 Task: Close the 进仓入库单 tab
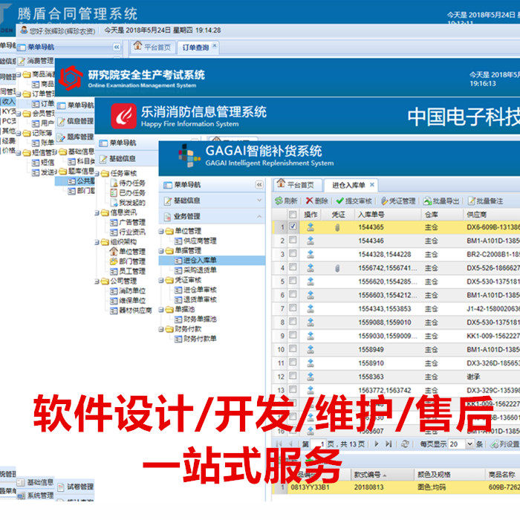(372, 185)
